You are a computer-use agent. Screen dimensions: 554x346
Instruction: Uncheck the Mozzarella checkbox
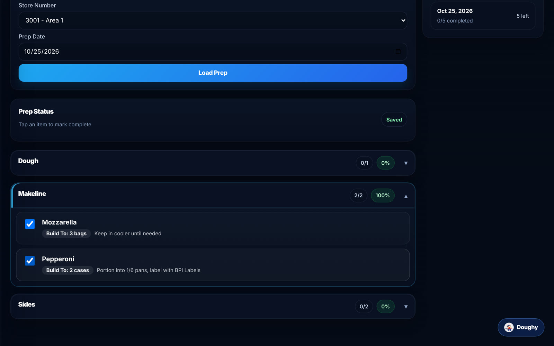[30, 224]
